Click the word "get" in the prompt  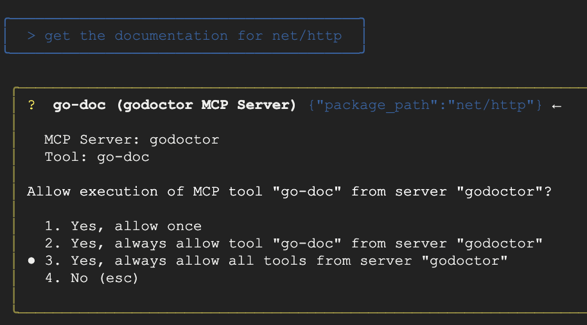click(57, 36)
